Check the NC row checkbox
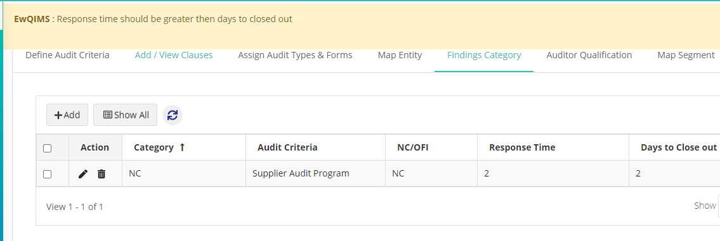This screenshot has width=720, height=241. point(47,174)
